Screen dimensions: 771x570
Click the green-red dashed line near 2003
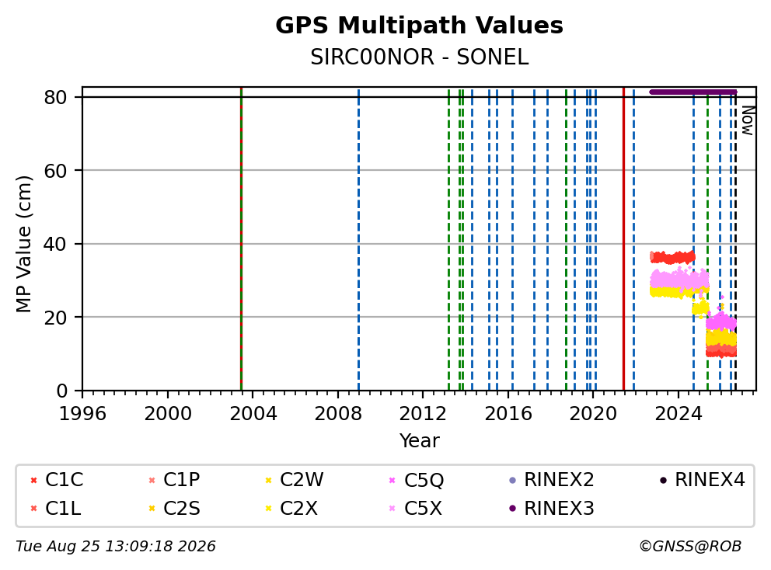pyautogui.click(x=241, y=239)
